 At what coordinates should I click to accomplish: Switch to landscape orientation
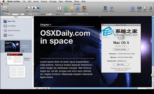38,8
